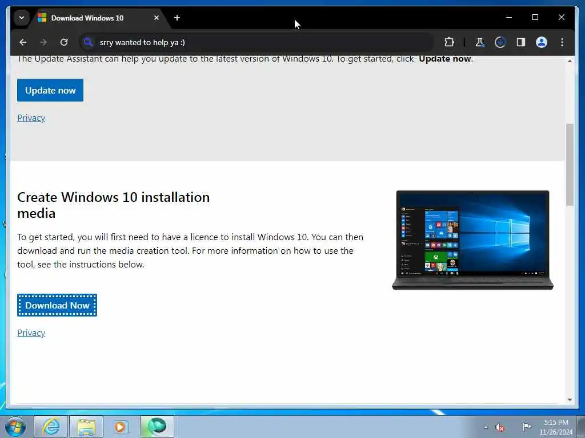The width and height of the screenshot is (585, 438).
Task: Toggle the browser side panel
Action: pyautogui.click(x=521, y=42)
